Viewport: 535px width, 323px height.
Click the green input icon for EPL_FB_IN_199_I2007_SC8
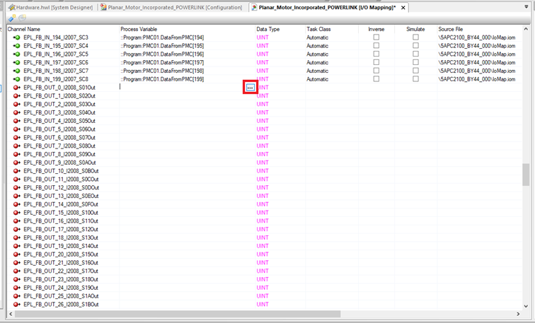click(x=16, y=79)
